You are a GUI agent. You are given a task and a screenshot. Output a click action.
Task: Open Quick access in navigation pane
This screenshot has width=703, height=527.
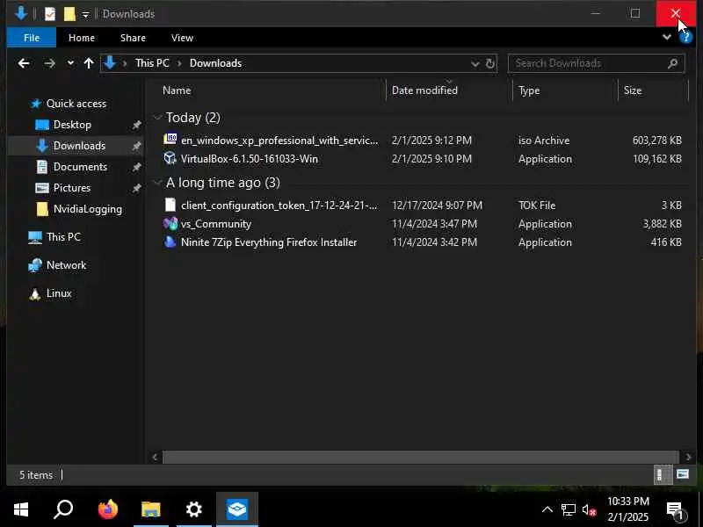point(76,104)
